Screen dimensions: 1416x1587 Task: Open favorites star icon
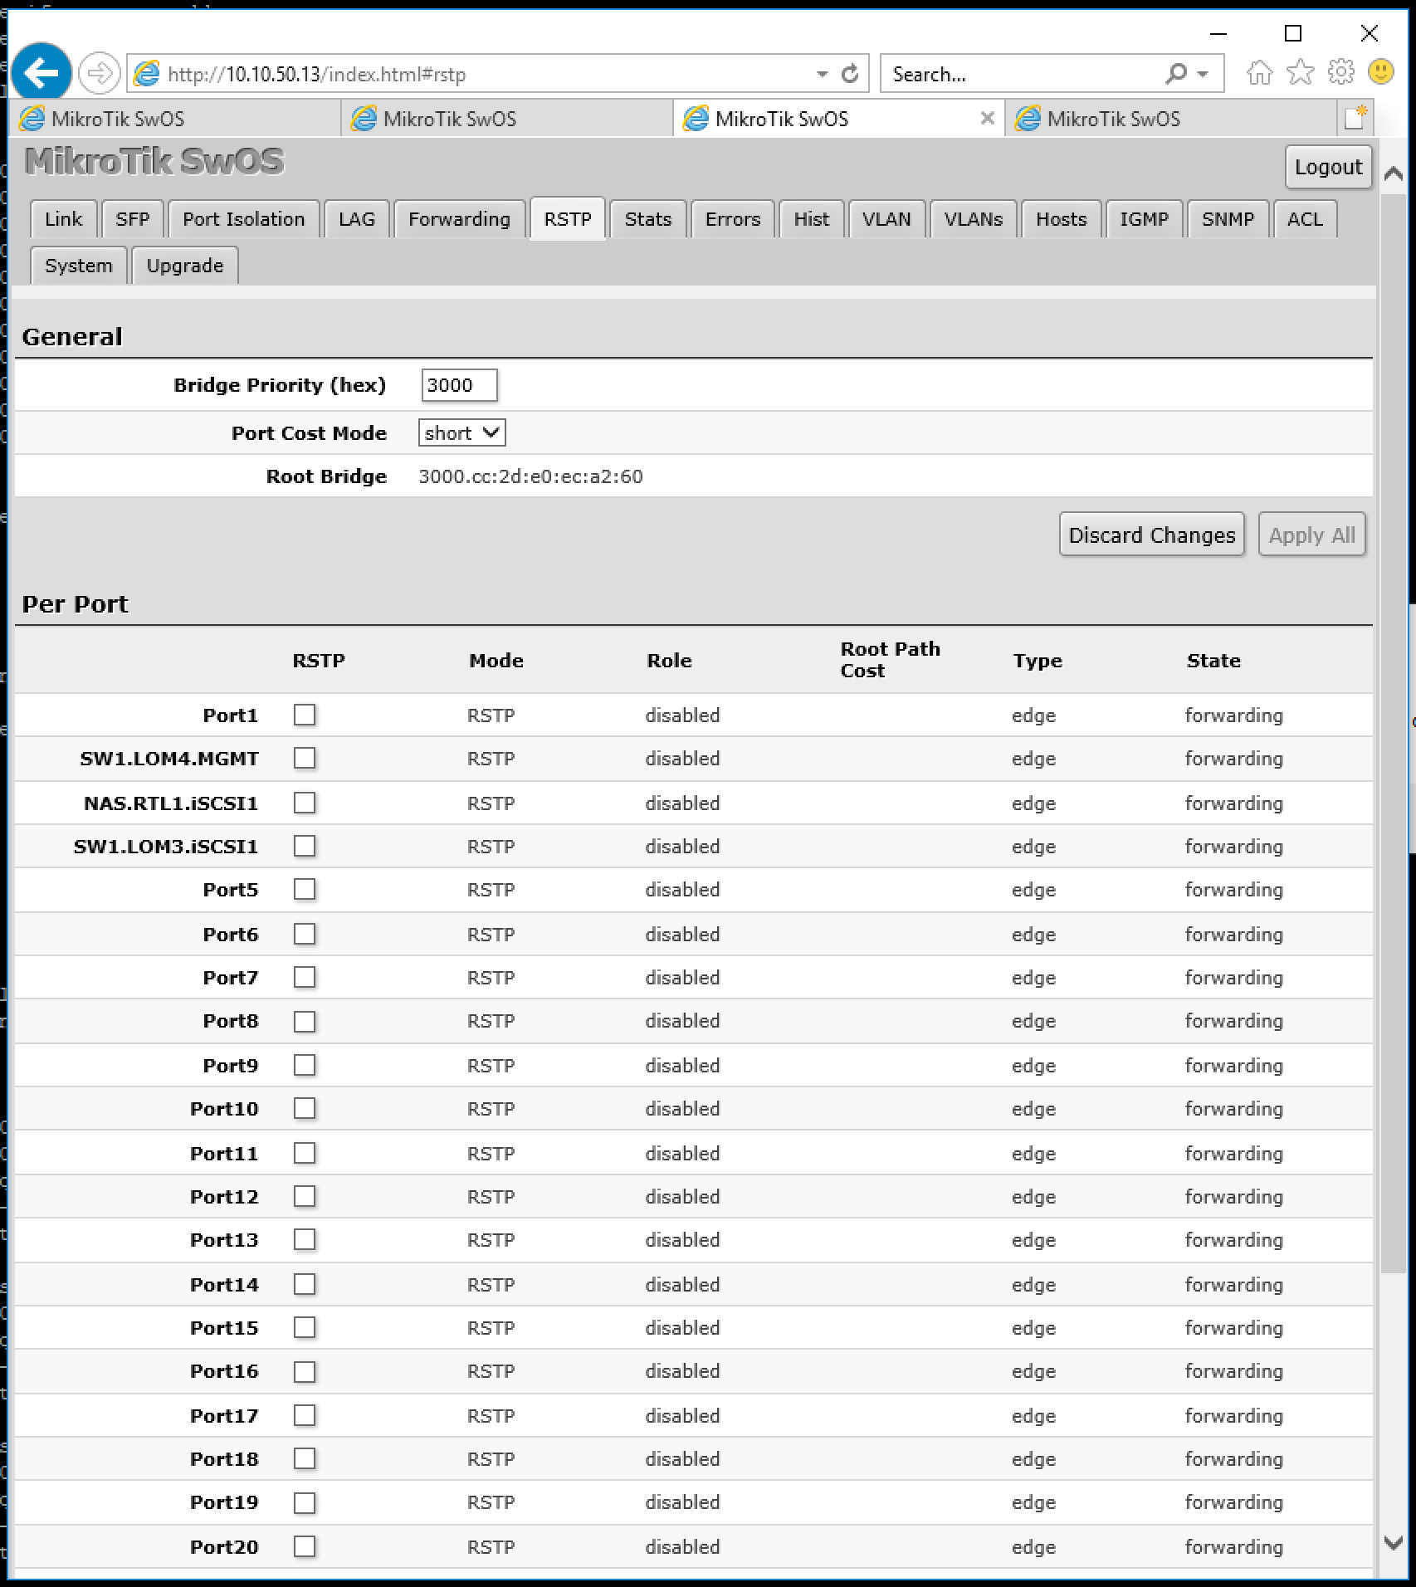1300,73
